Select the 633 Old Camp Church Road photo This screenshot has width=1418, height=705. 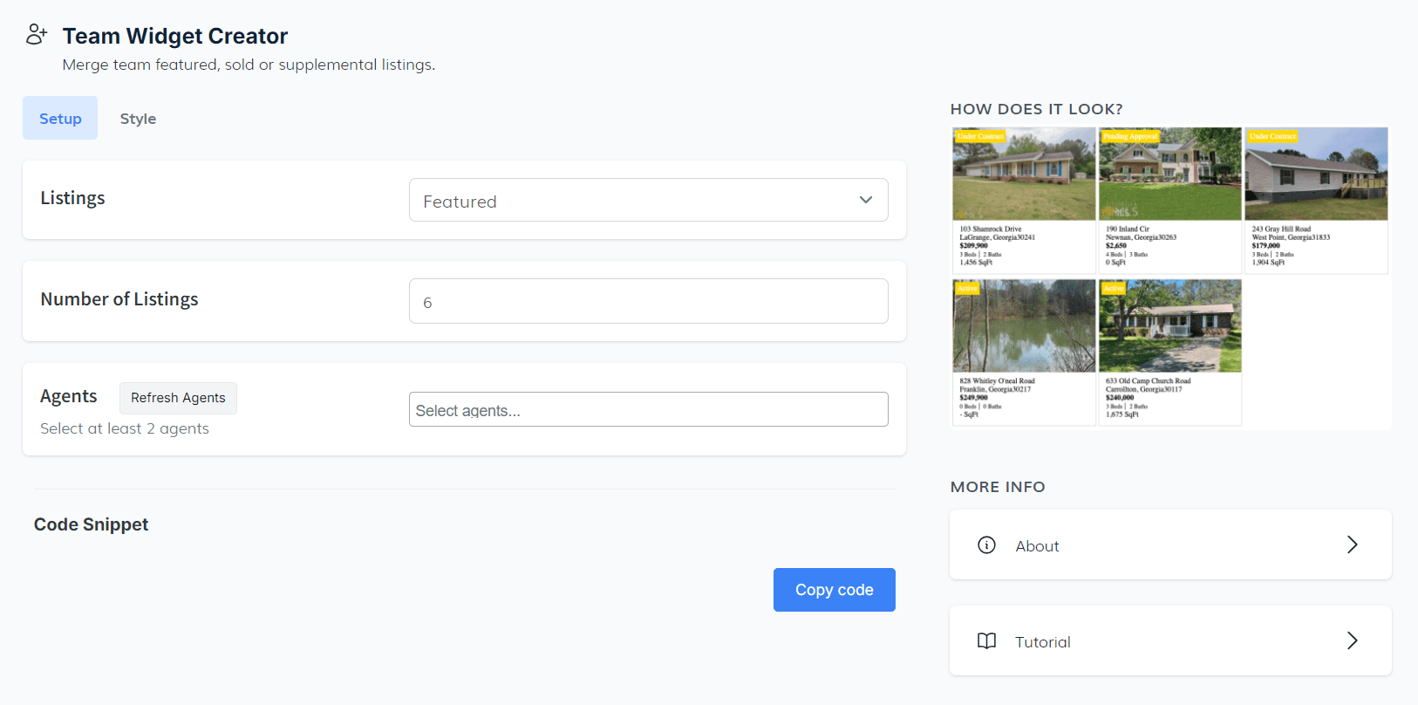1169,326
